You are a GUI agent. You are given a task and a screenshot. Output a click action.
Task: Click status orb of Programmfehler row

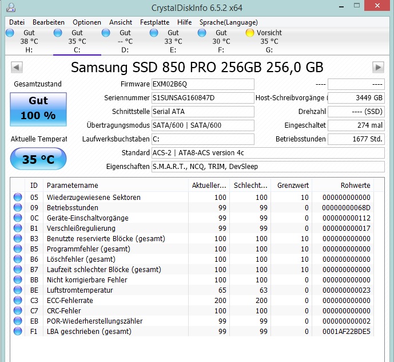pos(18,249)
